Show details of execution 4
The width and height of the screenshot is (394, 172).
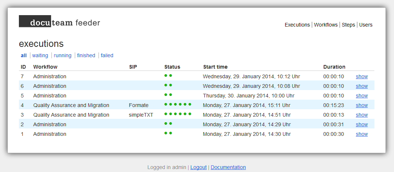point(362,105)
